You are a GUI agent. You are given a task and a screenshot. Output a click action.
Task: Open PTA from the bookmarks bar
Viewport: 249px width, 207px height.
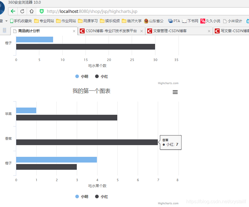tap(174, 21)
